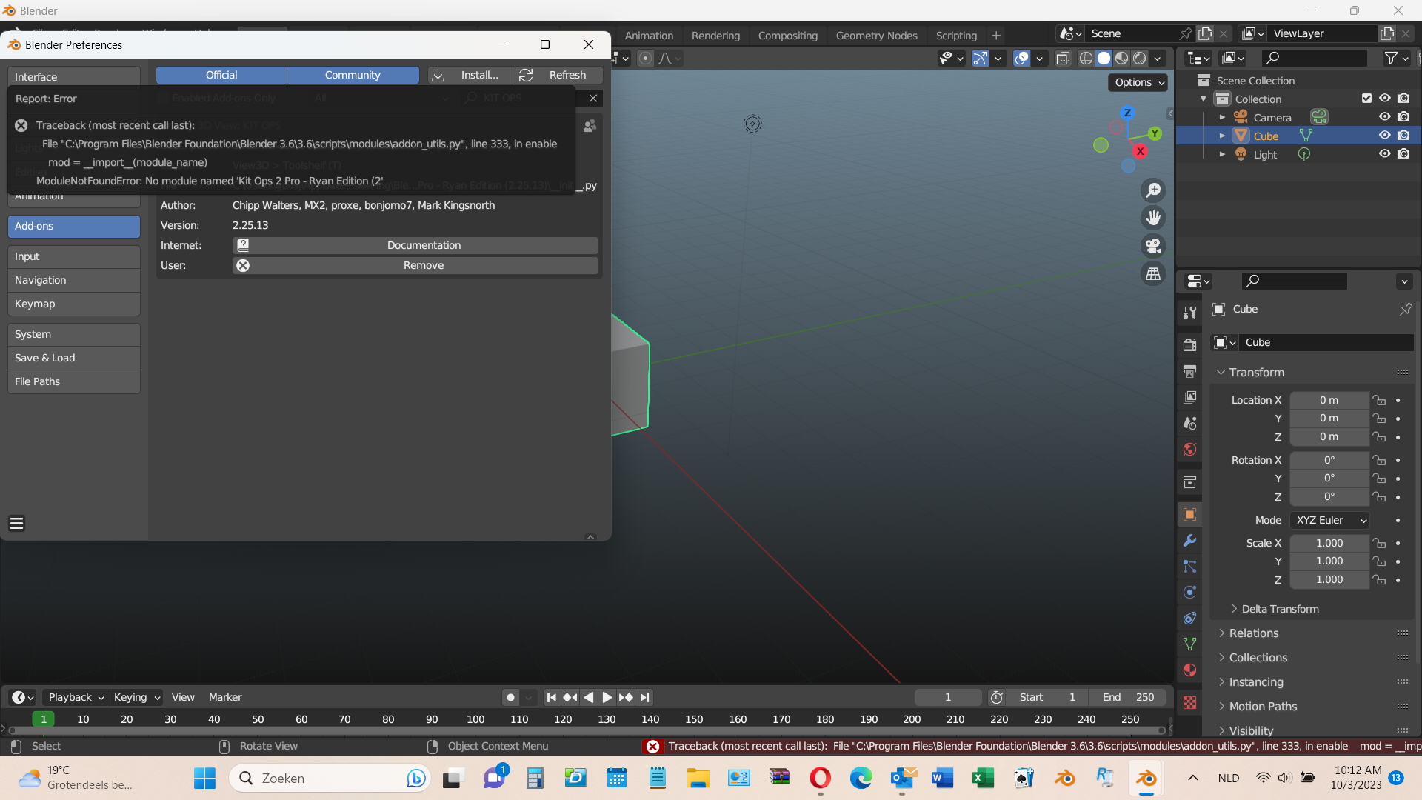Select wireframe viewport shading
The width and height of the screenshot is (1422, 800).
pos(1086,59)
